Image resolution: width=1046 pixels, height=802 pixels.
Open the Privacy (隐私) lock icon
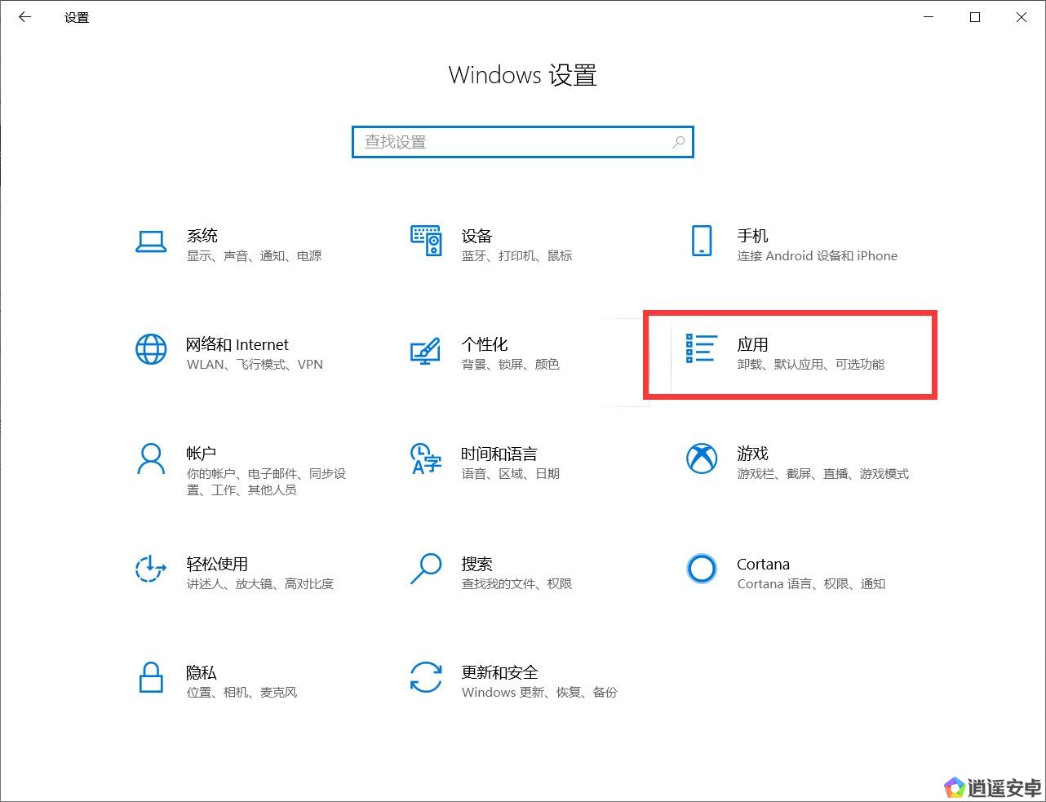click(x=151, y=677)
